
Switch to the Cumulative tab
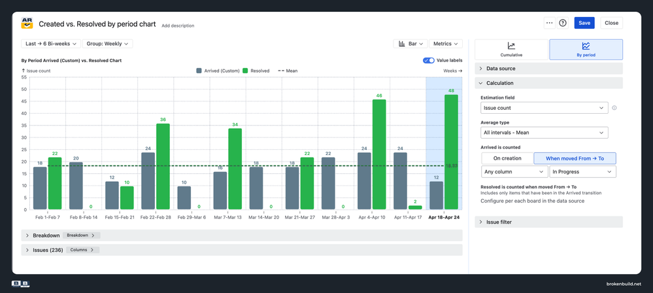tap(511, 50)
